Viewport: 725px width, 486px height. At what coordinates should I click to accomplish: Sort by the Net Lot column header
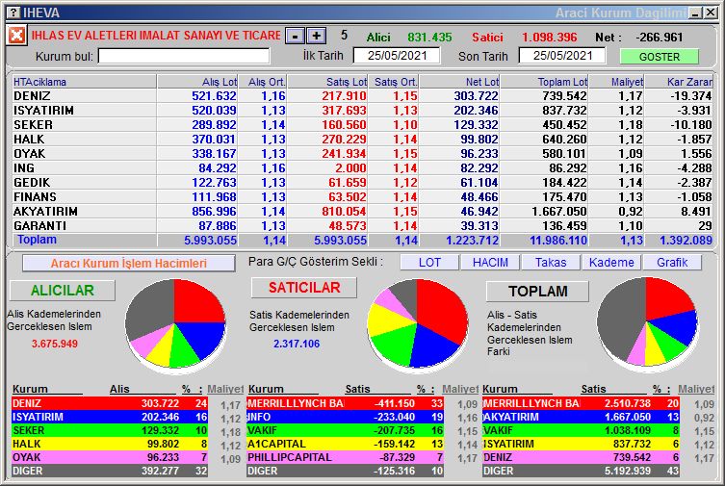459,82
